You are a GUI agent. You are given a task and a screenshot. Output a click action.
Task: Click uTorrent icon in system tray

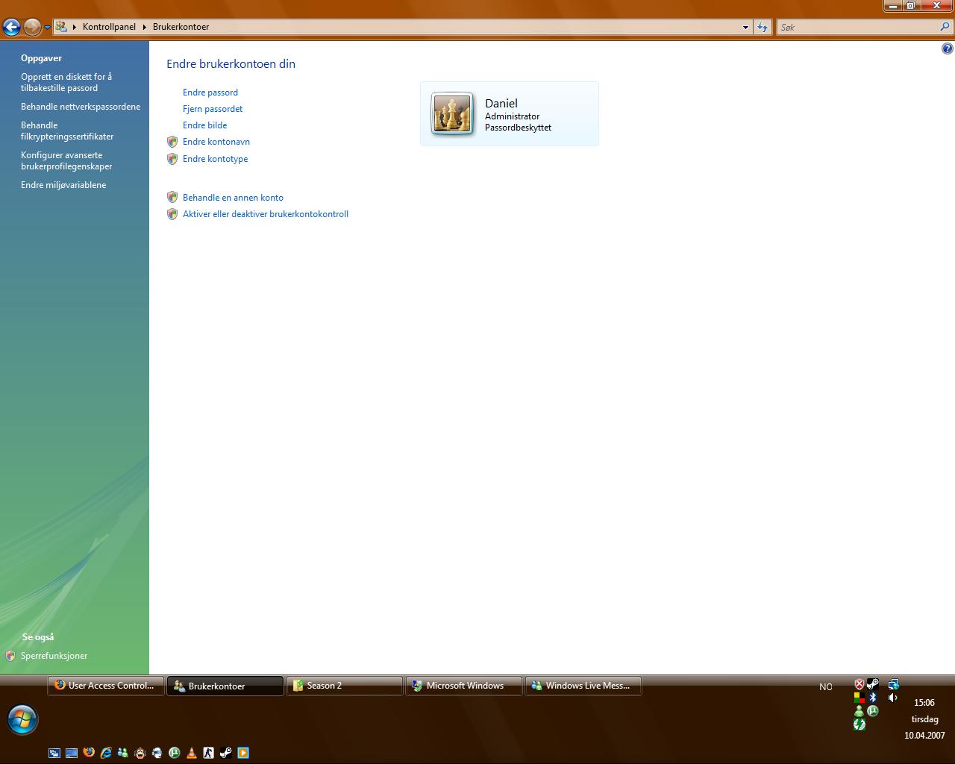(873, 711)
